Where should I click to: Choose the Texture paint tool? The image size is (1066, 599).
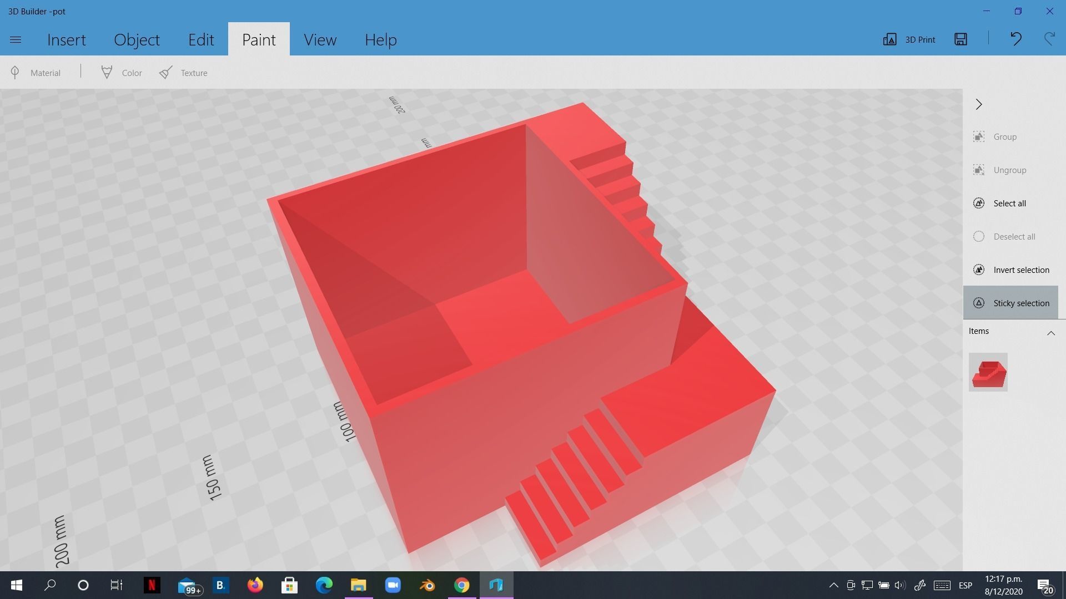coord(183,73)
